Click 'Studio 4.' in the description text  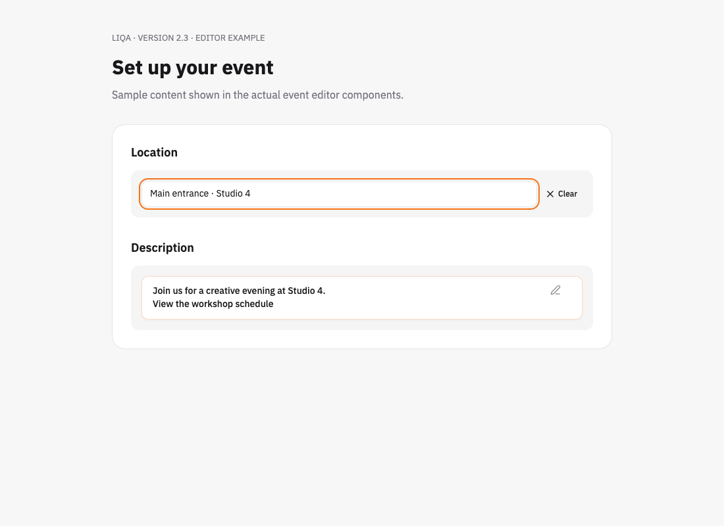point(307,291)
